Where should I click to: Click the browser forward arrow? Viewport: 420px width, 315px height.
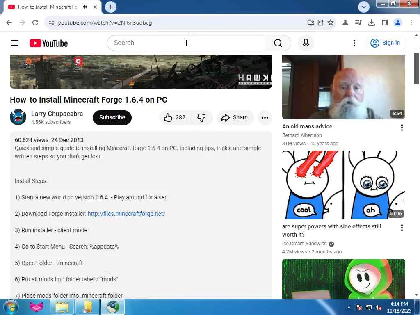(x=22, y=23)
